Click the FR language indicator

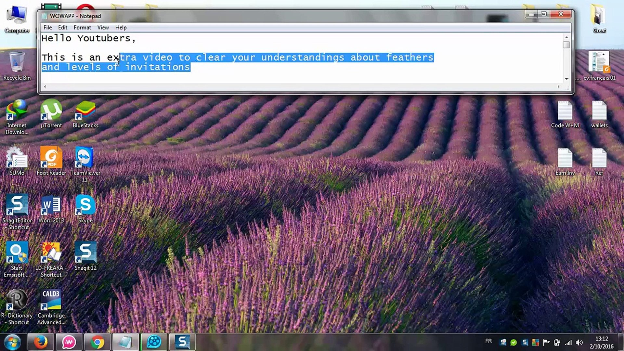click(x=488, y=341)
